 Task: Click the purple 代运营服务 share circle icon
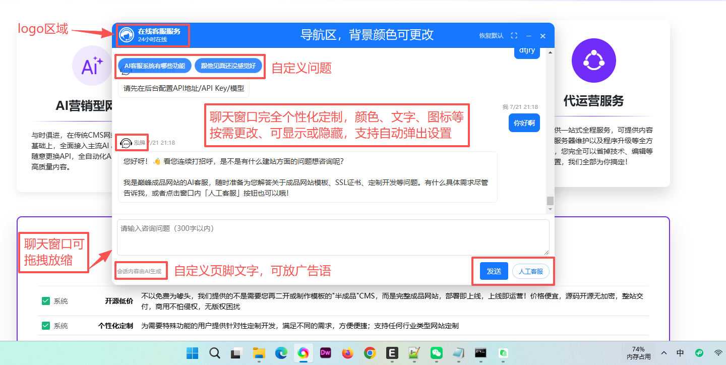(593, 61)
